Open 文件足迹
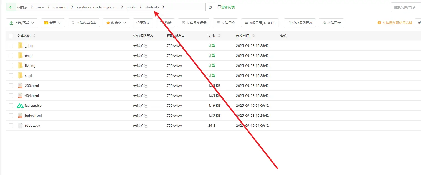The image size is (421, 175). coord(225,23)
